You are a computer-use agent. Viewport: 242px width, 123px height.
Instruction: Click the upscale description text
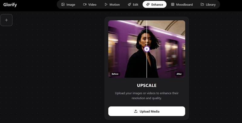coord(147,96)
